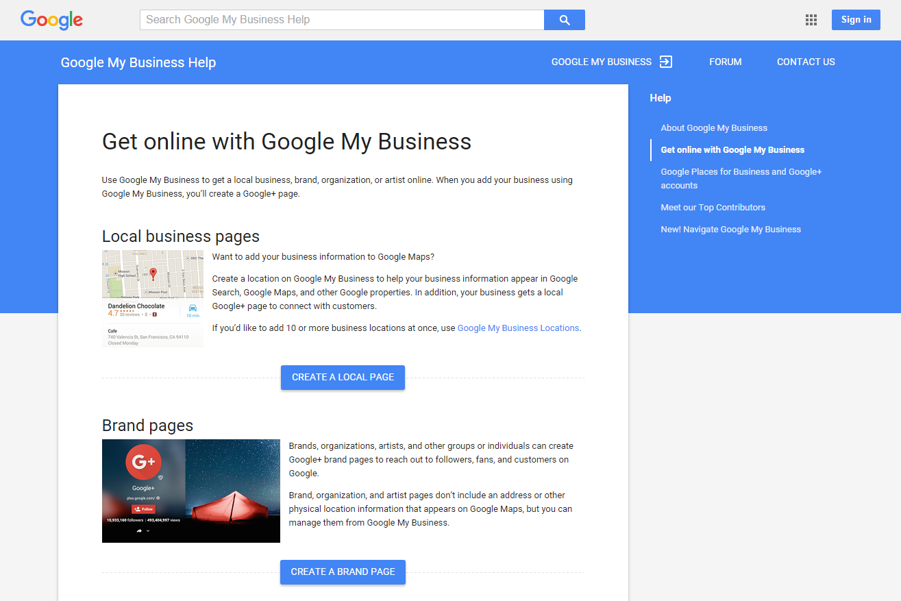Open the CONTACT US menu item
Viewport: 901px width, 601px height.
coord(806,62)
